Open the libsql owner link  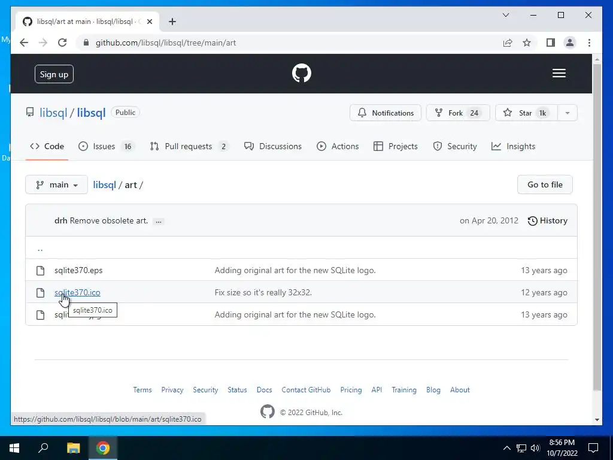click(x=53, y=113)
